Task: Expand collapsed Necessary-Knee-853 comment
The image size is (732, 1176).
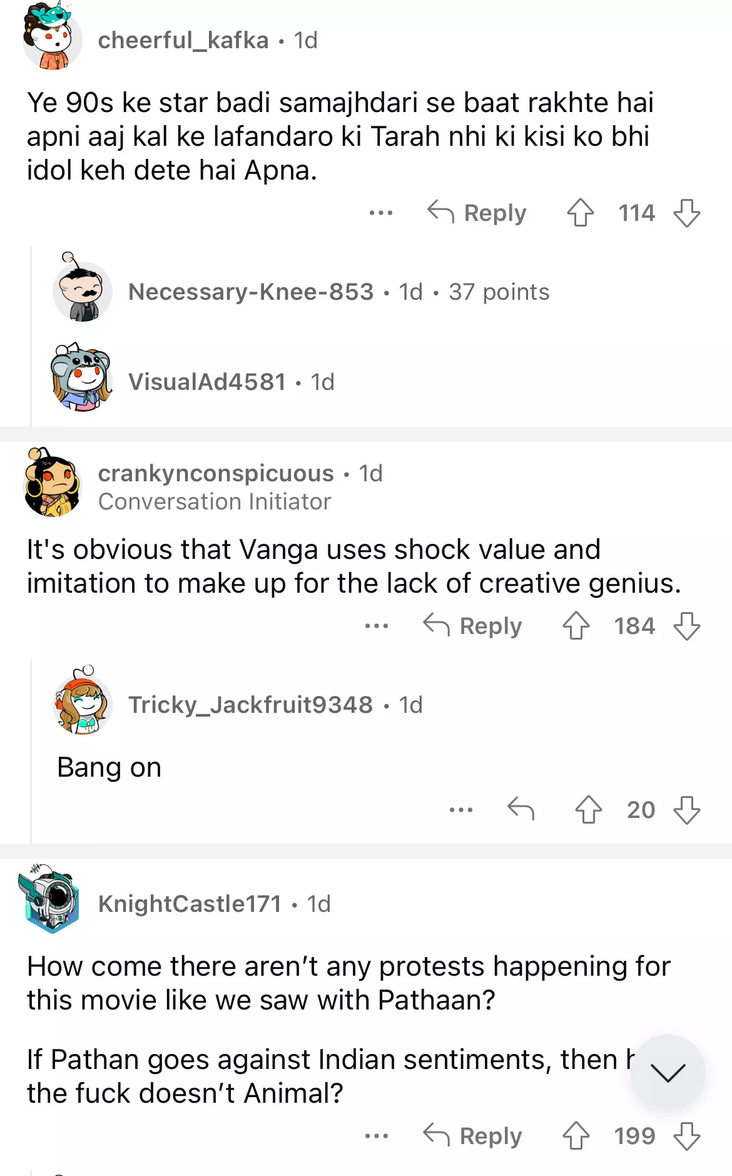Action: pos(338,292)
